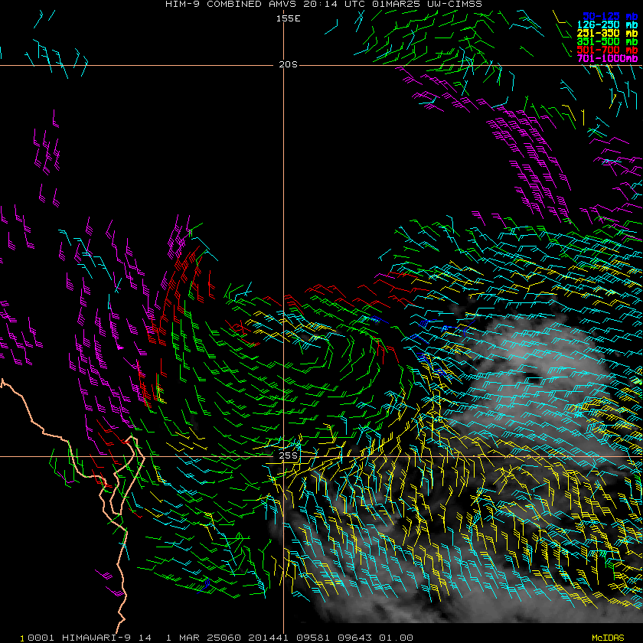Screen dimensions: 643x643
Task: Click intersection of 155E and 20S gridlines
Action: 283,65
